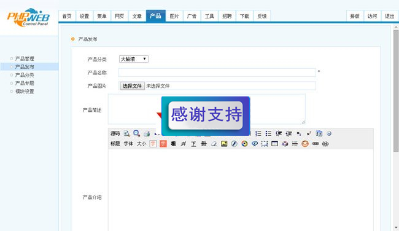This screenshot has height=231, width=399.
Task: Click the 访问 button at top right
Action: [x=372, y=17]
